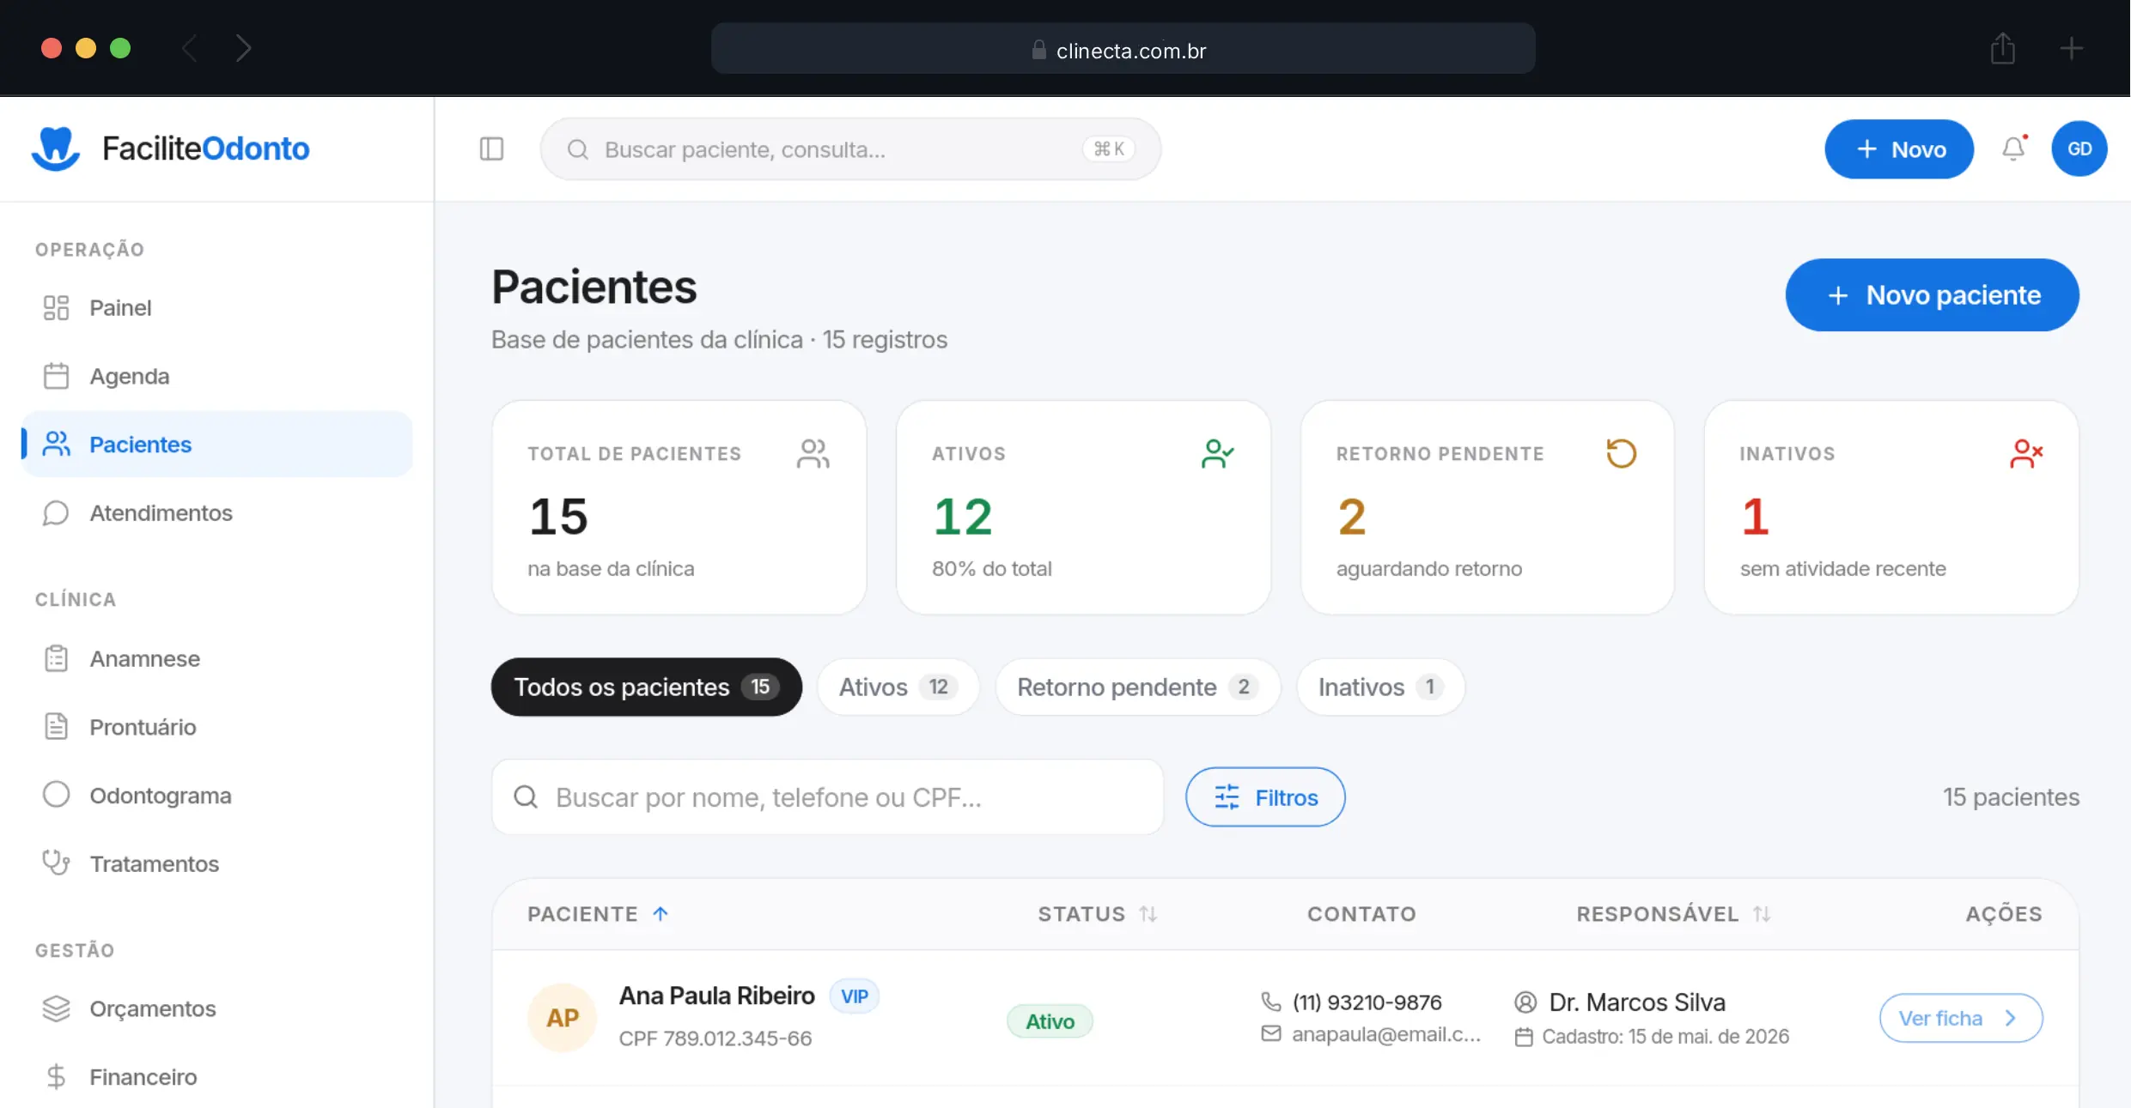The width and height of the screenshot is (2131, 1108).
Task: Click the FaciliteOdonto tooth logo
Action: point(56,148)
